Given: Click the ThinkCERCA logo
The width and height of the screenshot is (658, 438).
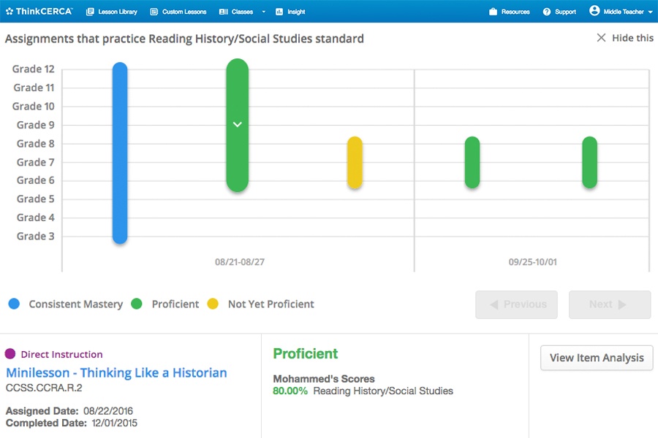Looking at the screenshot, I should (39, 12).
